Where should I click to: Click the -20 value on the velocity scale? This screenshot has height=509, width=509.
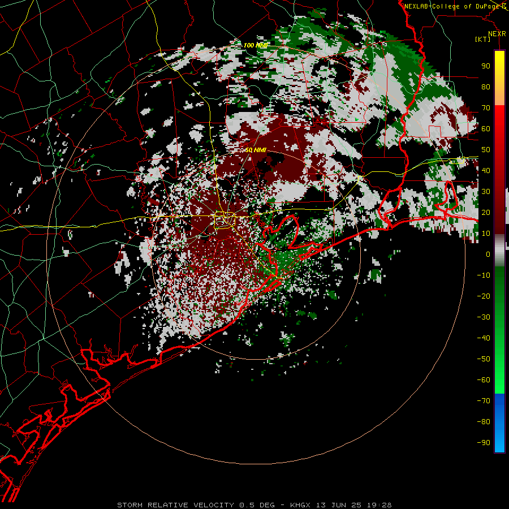coord(484,296)
